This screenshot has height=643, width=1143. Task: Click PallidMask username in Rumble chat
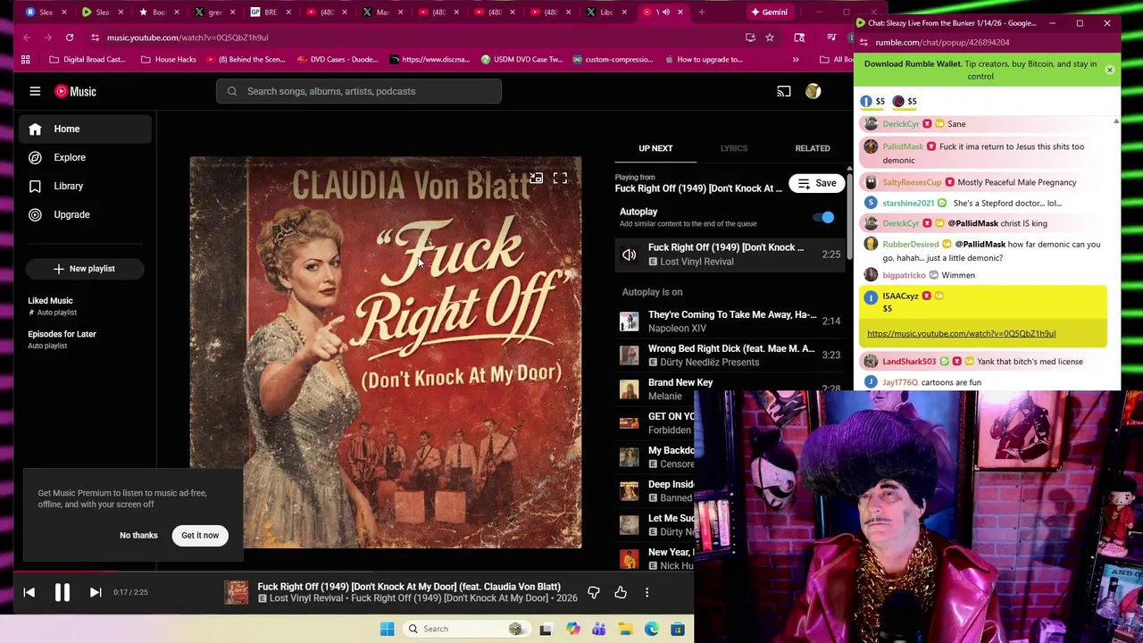coord(903,146)
